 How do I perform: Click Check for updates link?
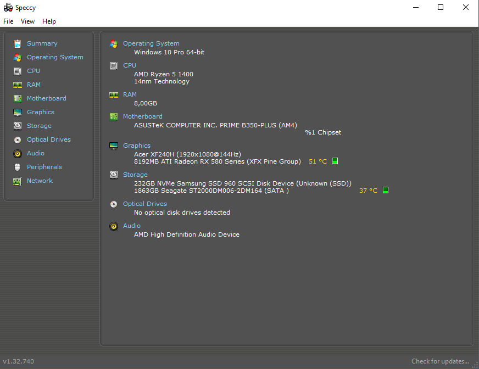click(440, 361)
